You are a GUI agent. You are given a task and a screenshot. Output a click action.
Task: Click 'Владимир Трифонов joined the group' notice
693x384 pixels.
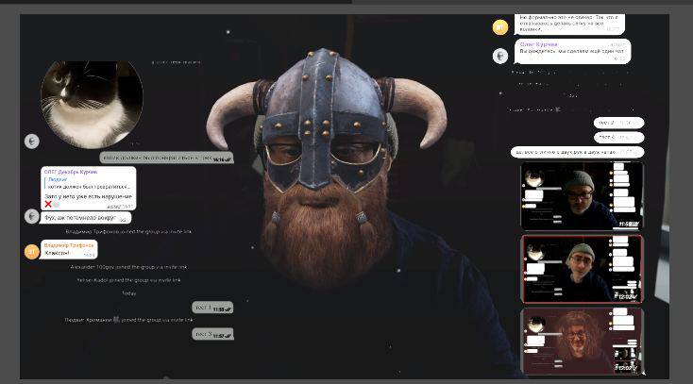(128, 231)
